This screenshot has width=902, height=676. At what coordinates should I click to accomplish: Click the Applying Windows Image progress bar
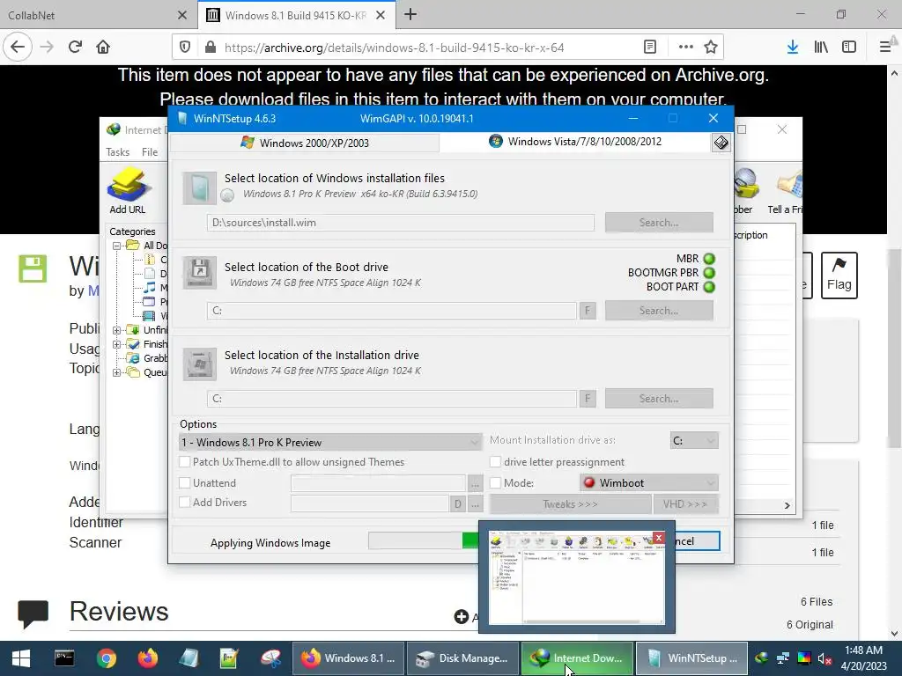pos(424,540)
